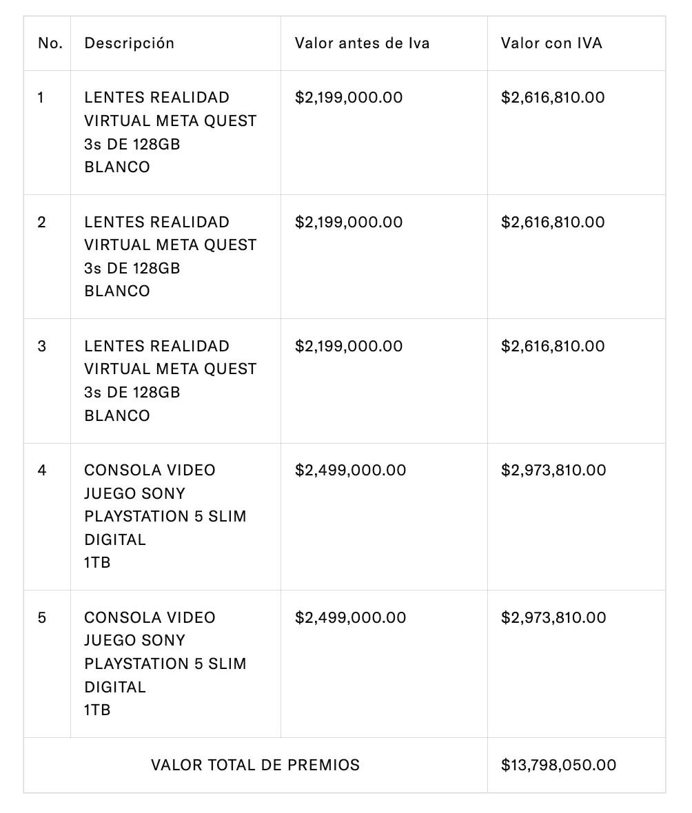Screen dimensions: 692x813
Task: Select row number 2 cell
Action: pos(41,222)
